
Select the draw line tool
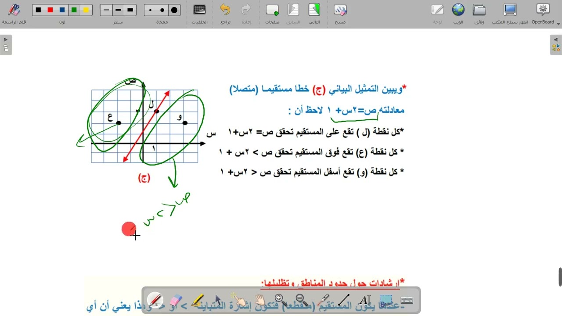344,301
